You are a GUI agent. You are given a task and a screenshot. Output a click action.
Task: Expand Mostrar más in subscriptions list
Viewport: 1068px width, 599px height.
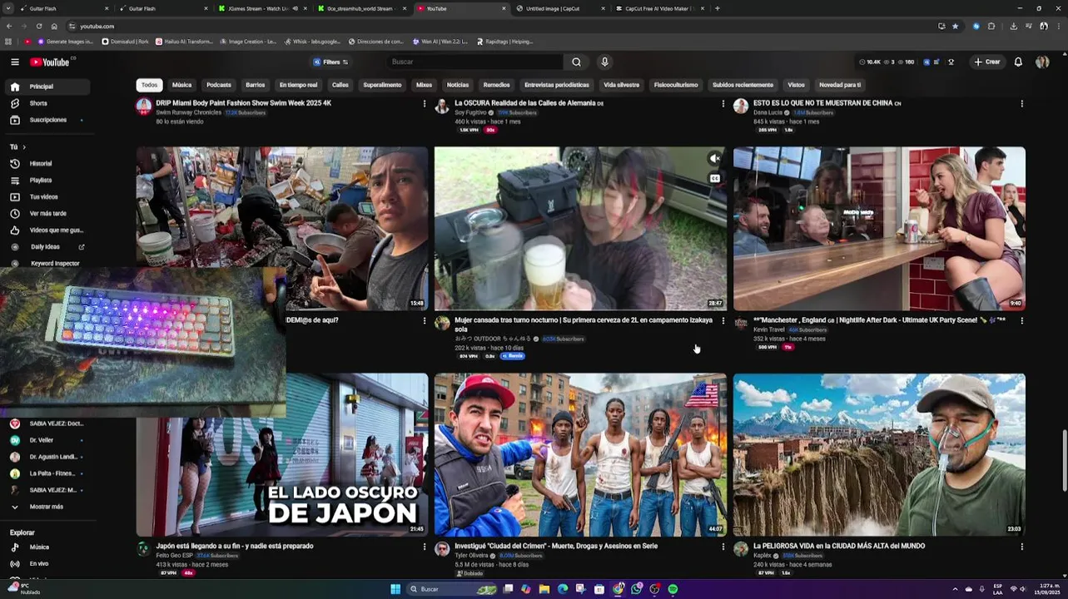46,507
